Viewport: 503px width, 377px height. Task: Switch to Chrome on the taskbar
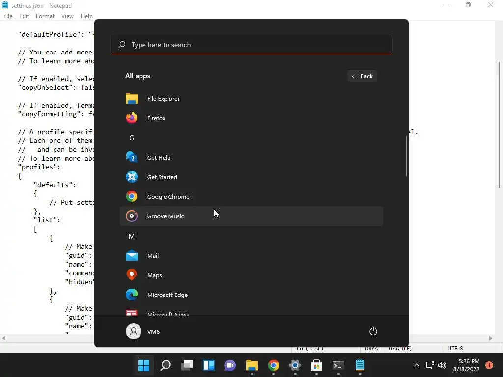point(273,365)
